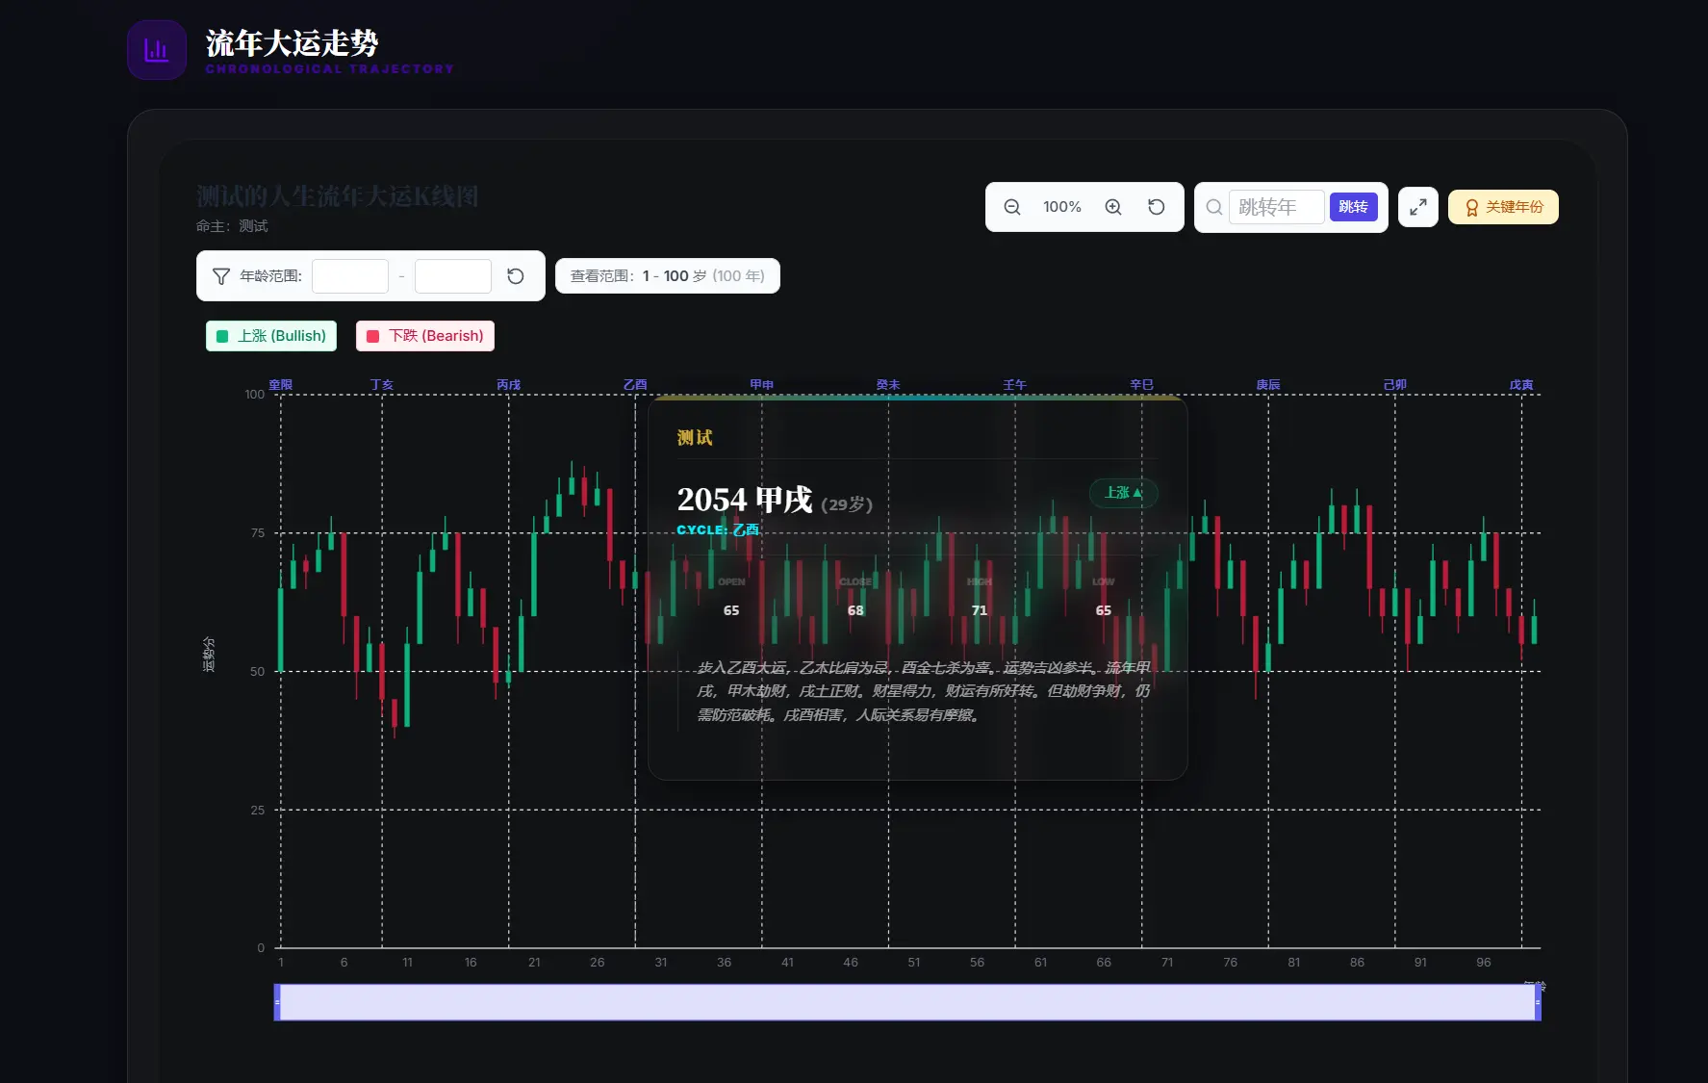
Task: Click the chart logo icon in header
Action: (x=157, y=50)
